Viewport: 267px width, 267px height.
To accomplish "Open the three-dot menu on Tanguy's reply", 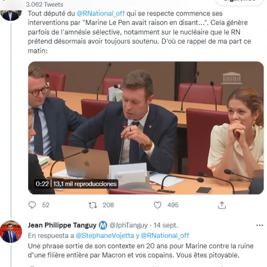I will pyautogui.click(x=260, y=225).
